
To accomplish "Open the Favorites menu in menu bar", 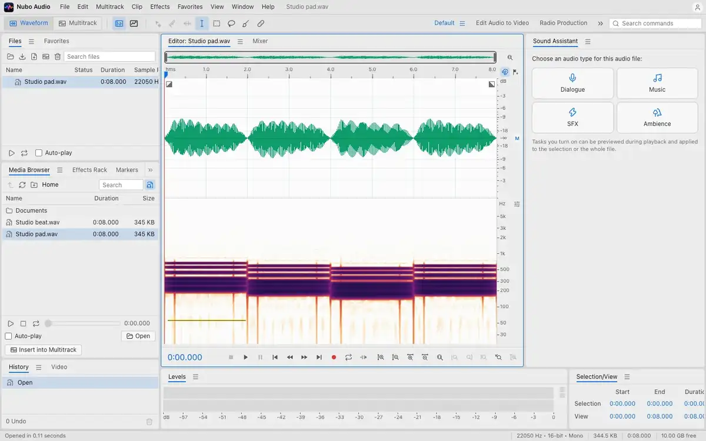I will click(190, 6).
